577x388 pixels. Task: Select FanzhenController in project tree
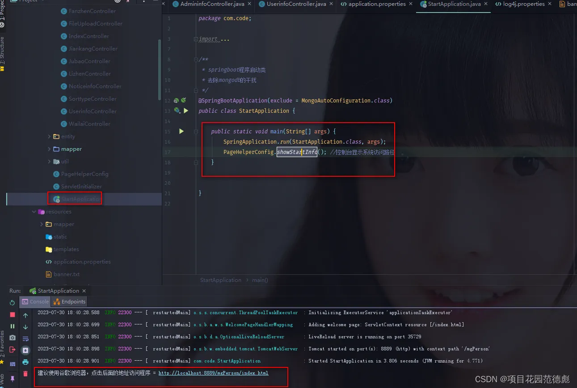point(88,11)
